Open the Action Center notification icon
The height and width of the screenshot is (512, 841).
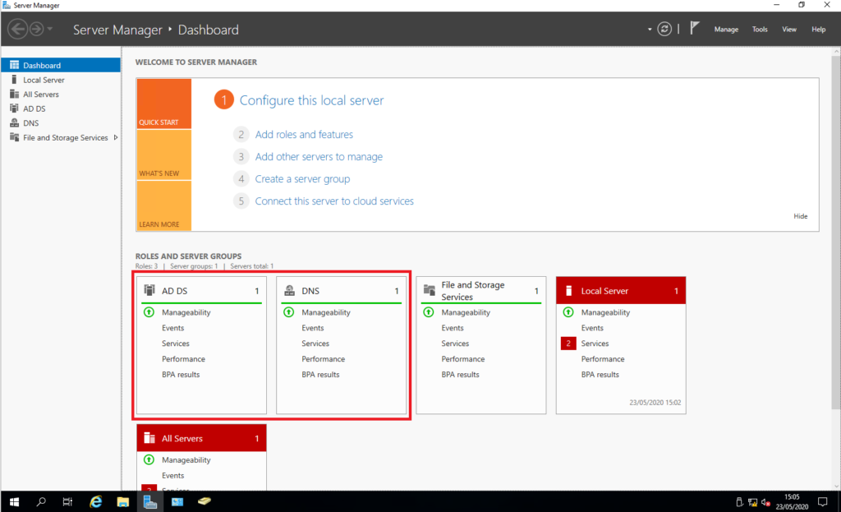[823, 502]
